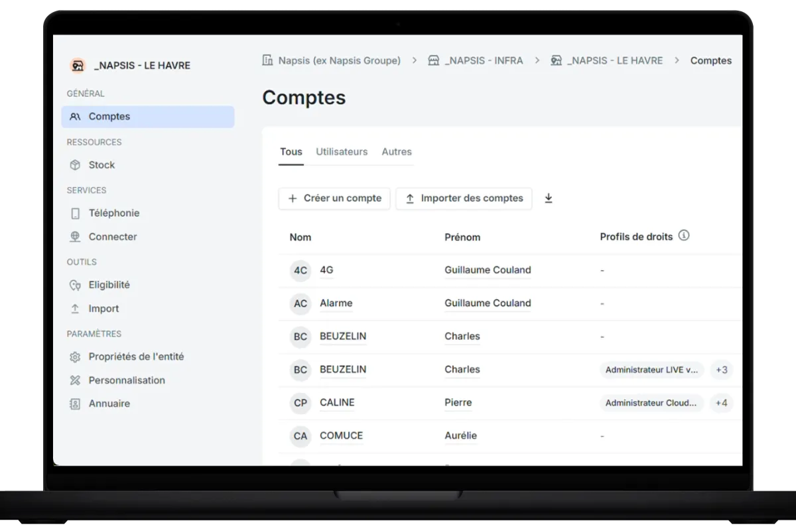Click the Comptes breadcrumb
Viewport: 796px width, 531px height.
711,60
